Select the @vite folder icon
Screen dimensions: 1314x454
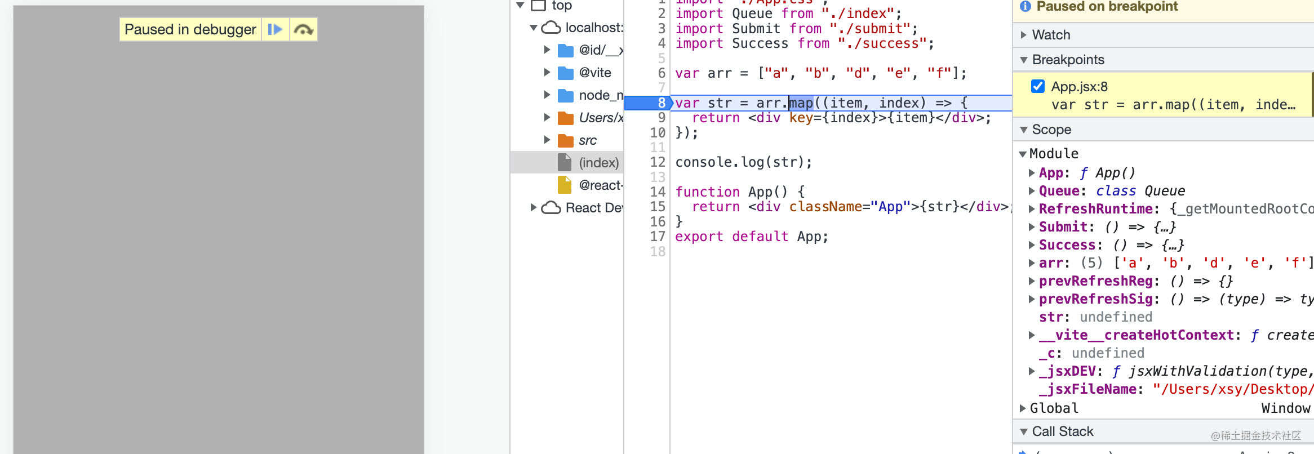pos(565,73)
